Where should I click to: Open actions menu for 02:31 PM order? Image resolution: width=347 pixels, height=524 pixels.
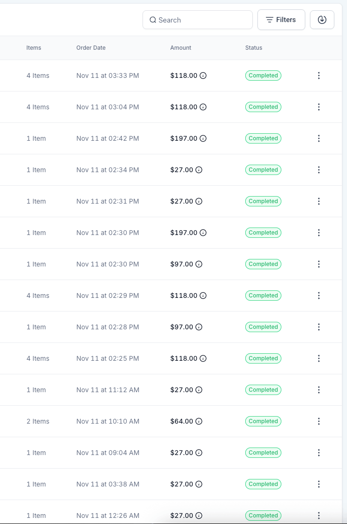tap(319, 201)
